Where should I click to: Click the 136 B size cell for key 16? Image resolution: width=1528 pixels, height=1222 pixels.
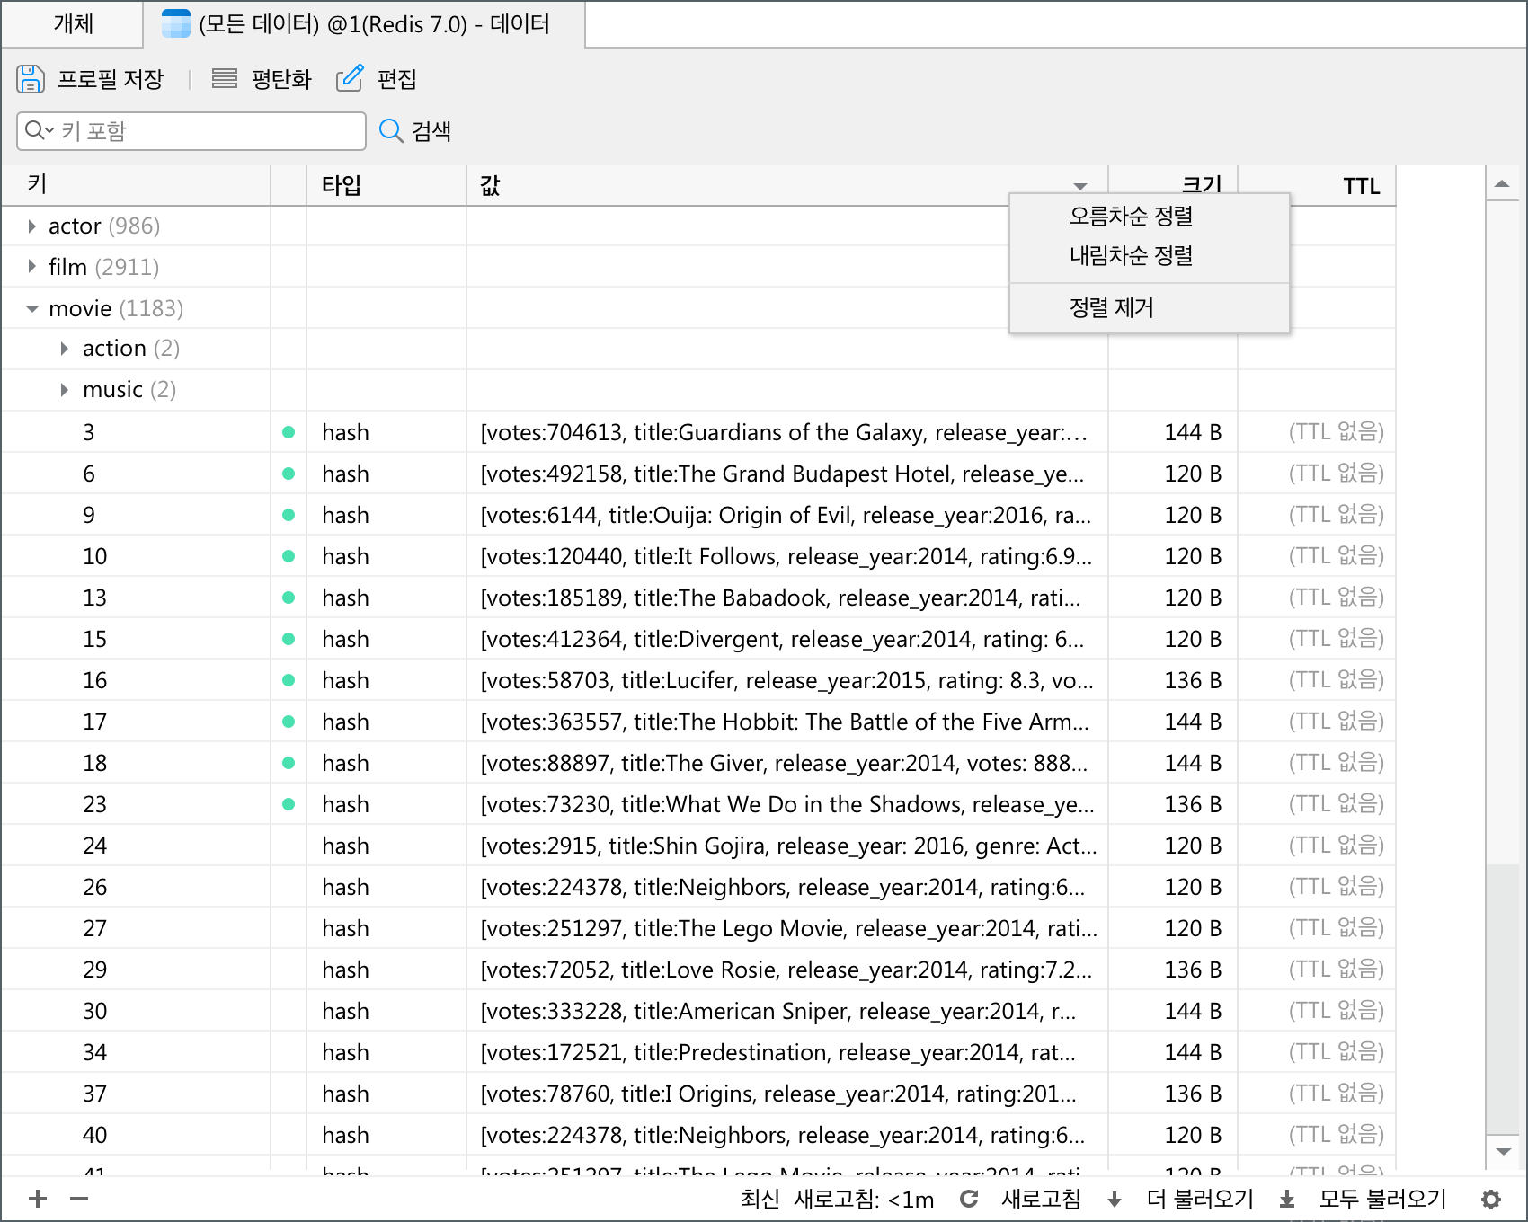click(1173, 680)
